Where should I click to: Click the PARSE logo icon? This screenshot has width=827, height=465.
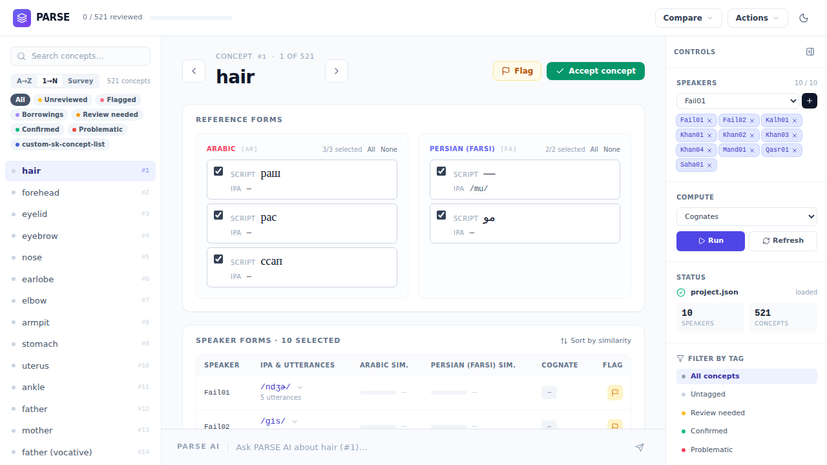point(22,18)
